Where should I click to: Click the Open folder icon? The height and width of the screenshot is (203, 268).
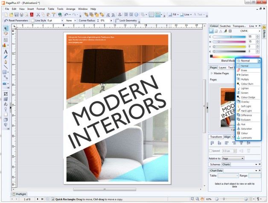[x=11, y=14]
